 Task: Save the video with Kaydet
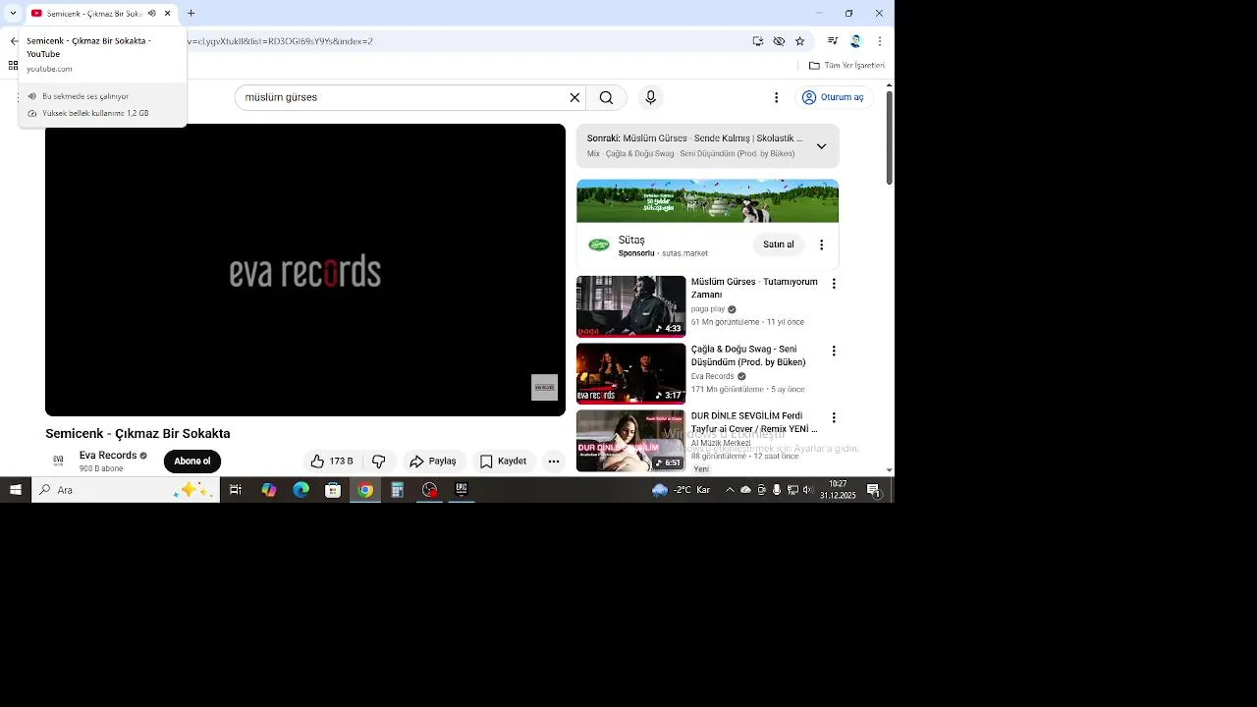(504, 462)
